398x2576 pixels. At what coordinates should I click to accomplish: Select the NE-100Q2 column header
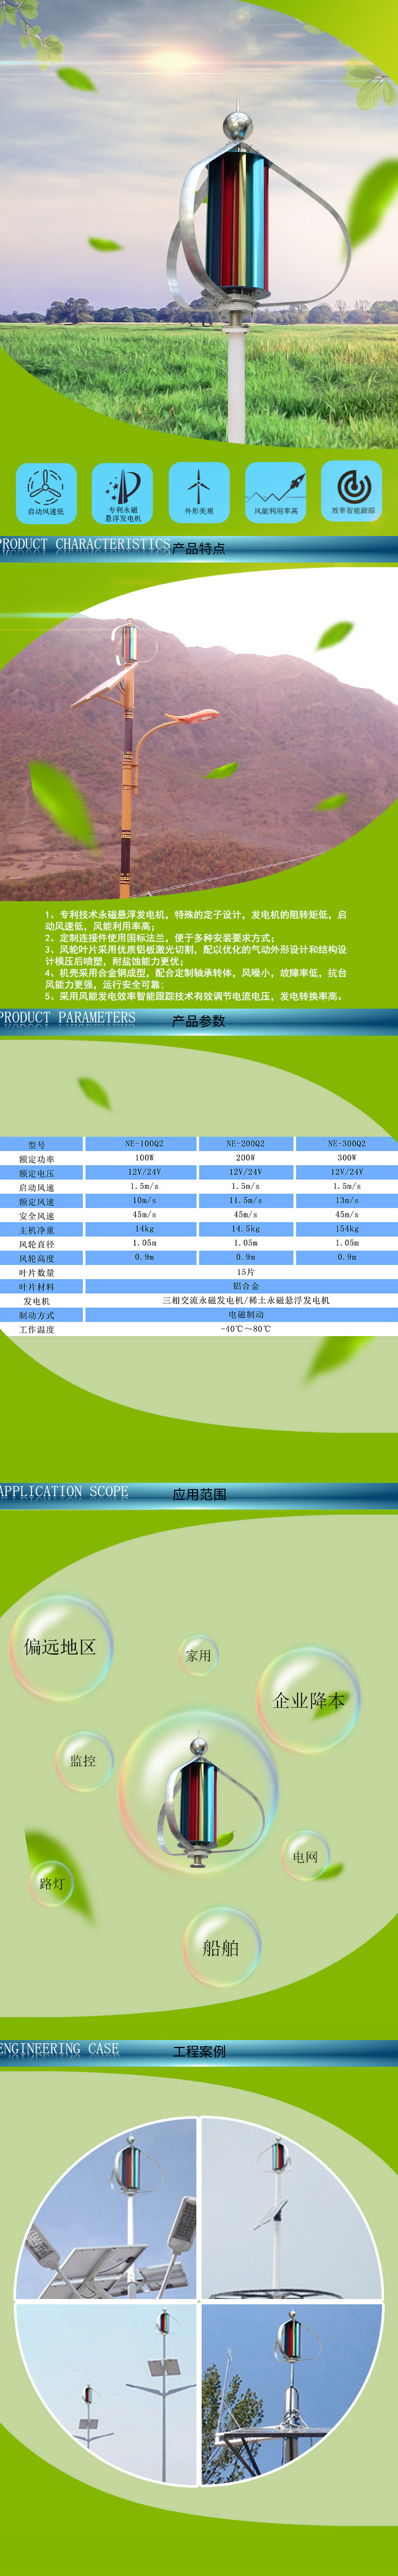tap(144, 1143)
